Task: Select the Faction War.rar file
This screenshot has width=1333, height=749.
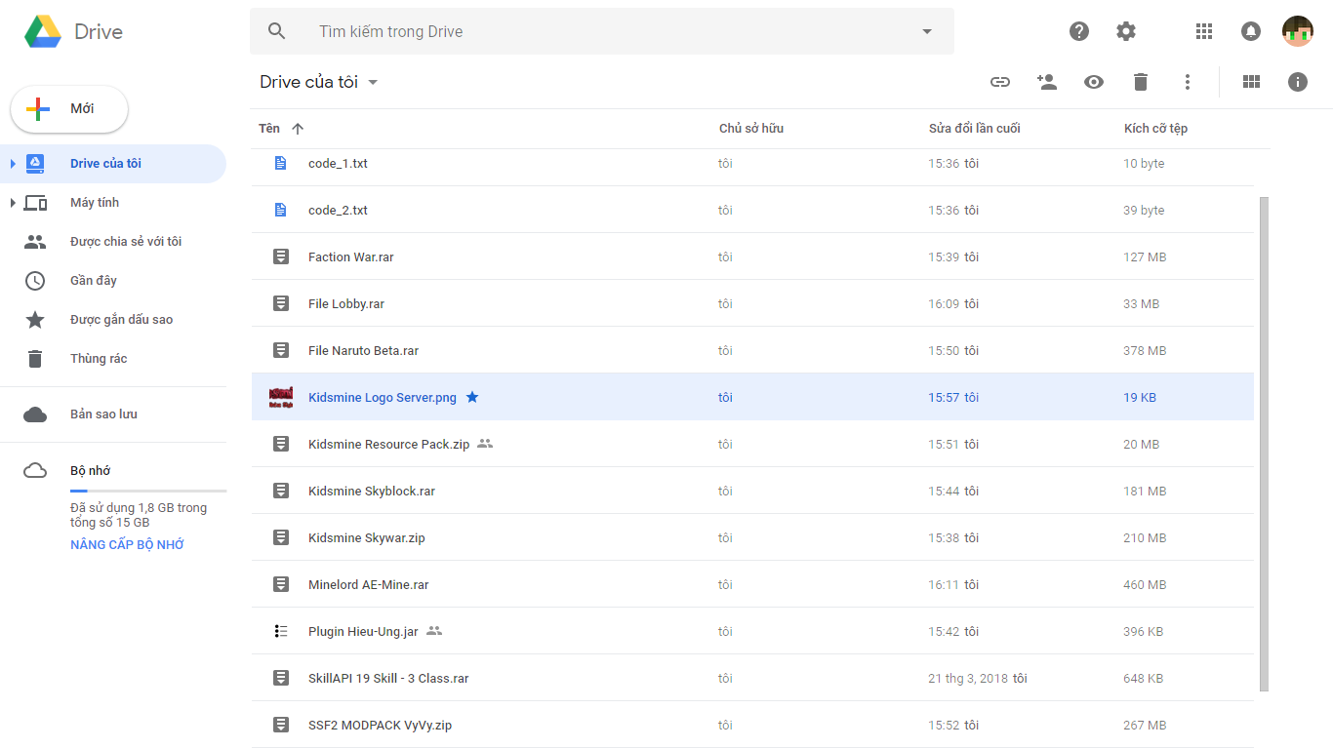Action: pos(752,257)
